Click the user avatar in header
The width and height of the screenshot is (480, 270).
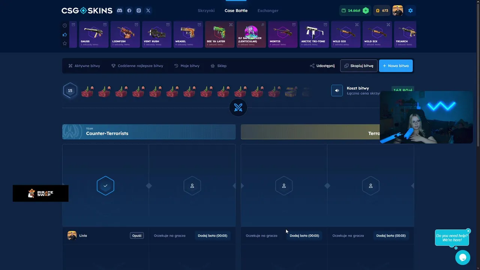397,10
